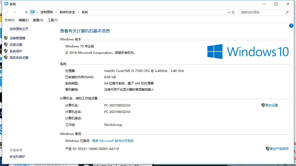Viewport: 296px width, 166px height.
Task: Open 系统和安全 breadcrumb
Action: (x=67, y=12)
